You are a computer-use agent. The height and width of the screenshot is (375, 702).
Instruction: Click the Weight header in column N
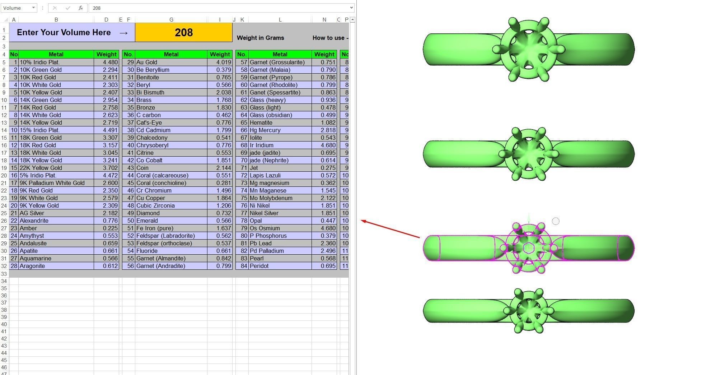[x=324, y=54]
